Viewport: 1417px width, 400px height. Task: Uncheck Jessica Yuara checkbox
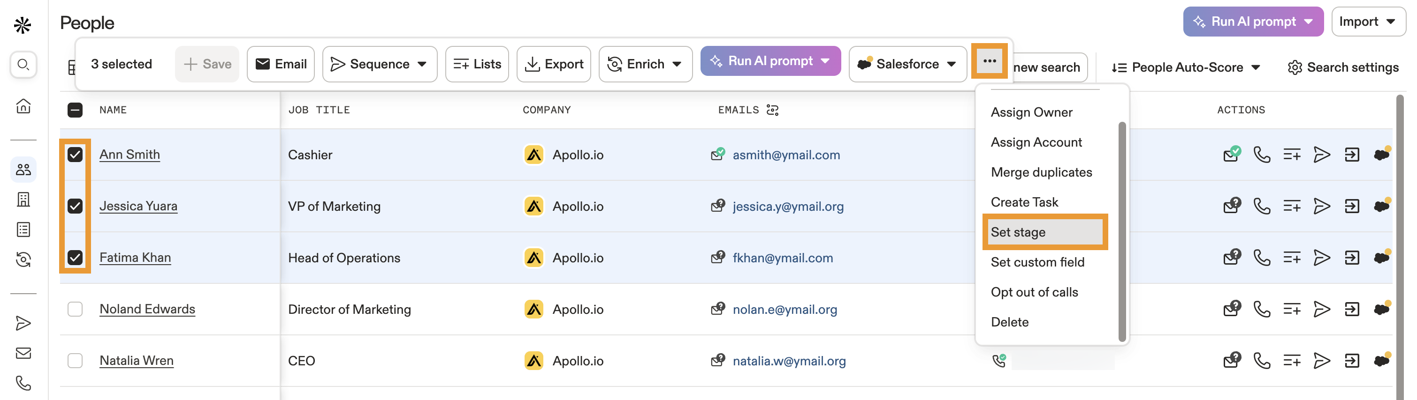[75, 206]
